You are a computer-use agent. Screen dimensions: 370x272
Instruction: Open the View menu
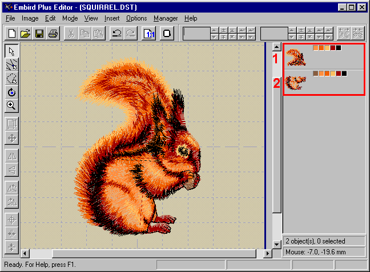click(91, 18)
